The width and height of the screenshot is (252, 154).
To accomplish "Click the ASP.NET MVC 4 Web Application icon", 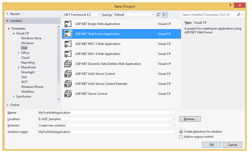I will point(68,54).
